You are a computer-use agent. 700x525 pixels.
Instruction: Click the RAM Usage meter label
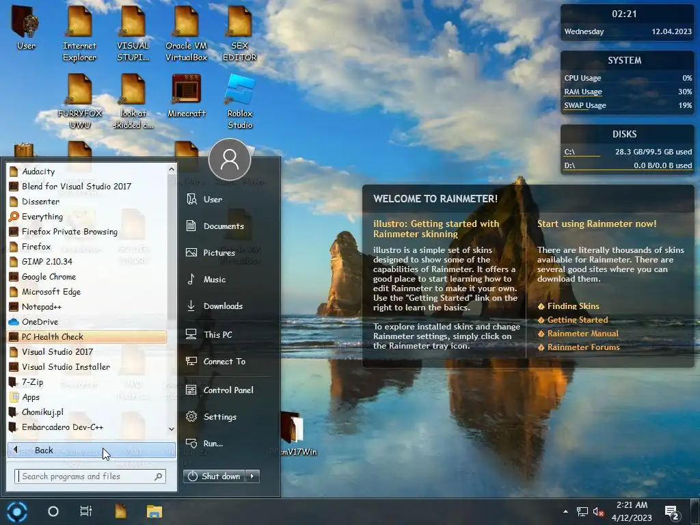click(x=582, y=92)
